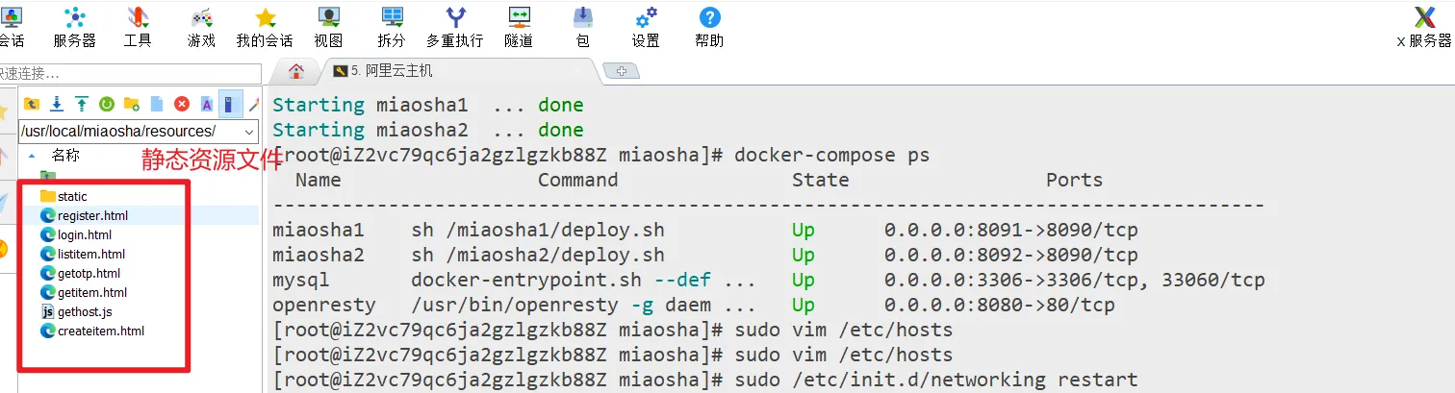
Task: Open a new tab with the plus button
Action: pos(621,71)
